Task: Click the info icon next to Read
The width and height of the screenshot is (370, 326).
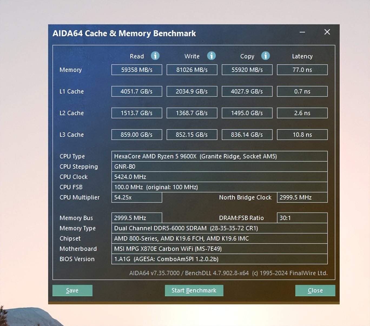Action: [x=155, y=56]
